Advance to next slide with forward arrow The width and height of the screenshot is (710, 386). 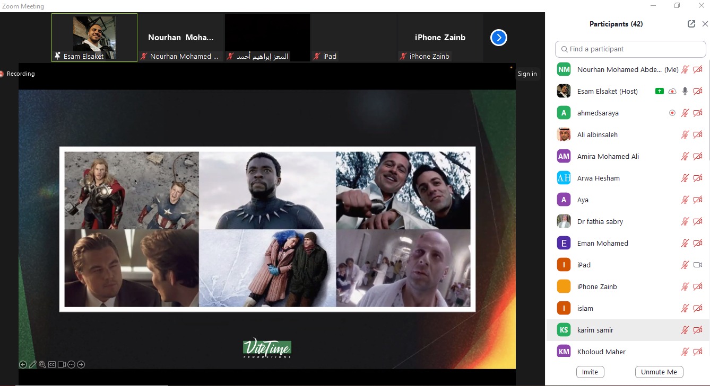(81, 364)
